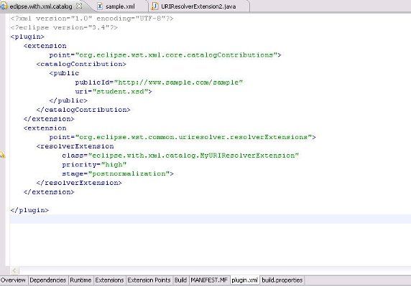Select the eclipse.with.xml.catalog editor tab
The image size is (411, 286).
[x=41, y=6]
